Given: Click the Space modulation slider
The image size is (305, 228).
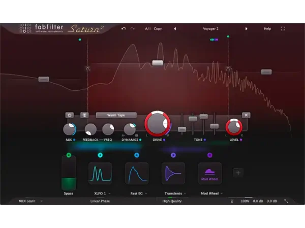Looking at the screenshot, I should click(69, 174).
